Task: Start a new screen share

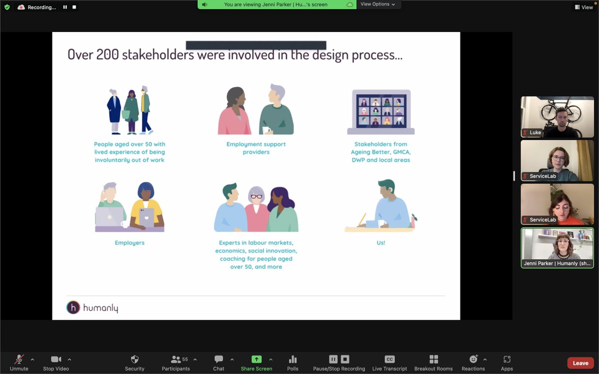Action: pos(257,363)
